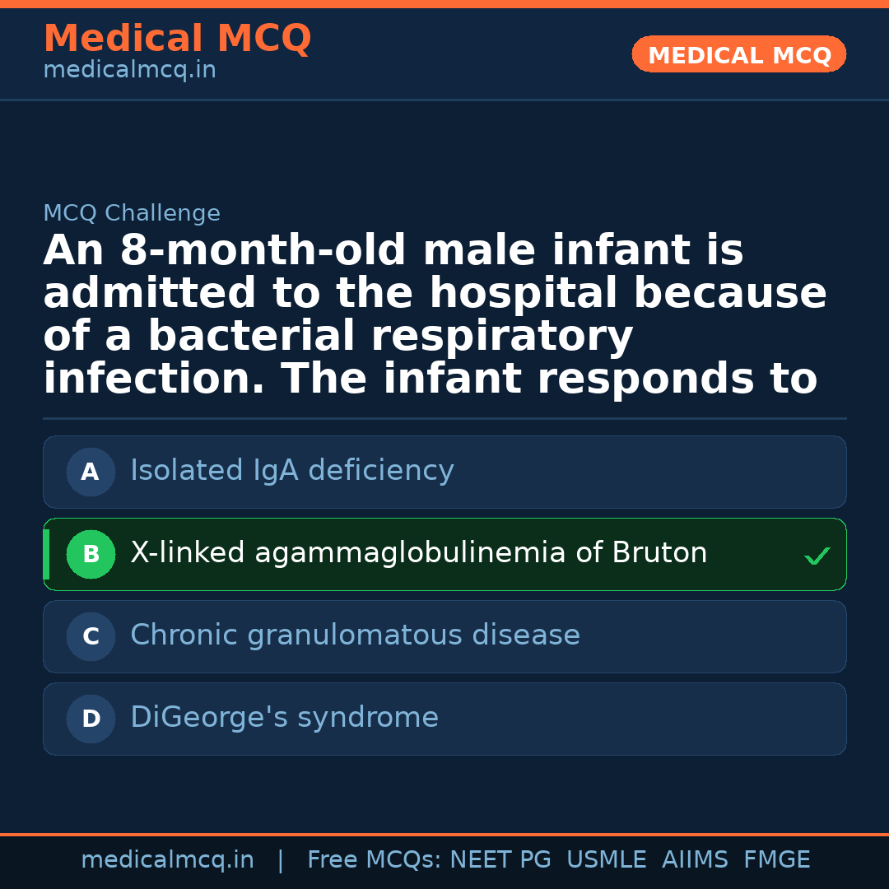Select the DiGeorge's syndrome answer text
The width and height of the screenshot is (889, 889).
284,718
